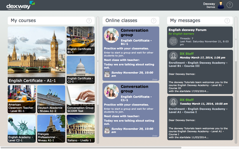Viewport: 239px width, 149px height.
Task: Open help for Online classes
Action: point(154,21)
